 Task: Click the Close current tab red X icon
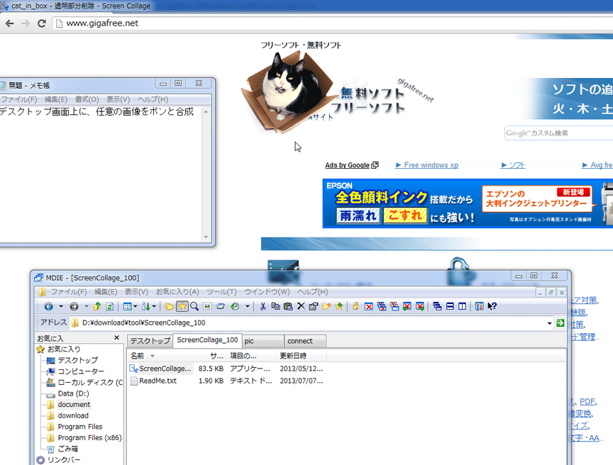click(368, 306)
